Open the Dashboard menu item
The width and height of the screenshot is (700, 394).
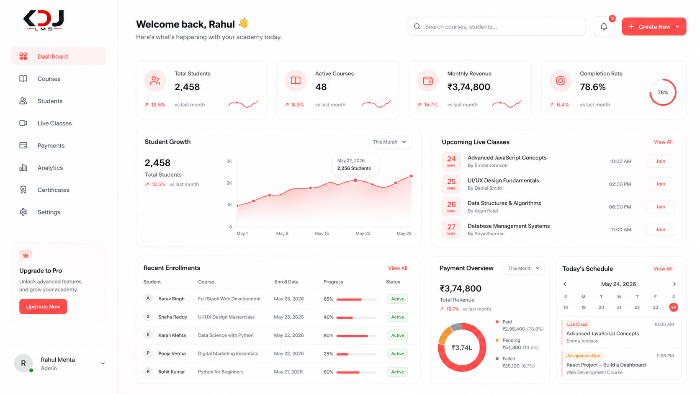(x=59, y=56)
